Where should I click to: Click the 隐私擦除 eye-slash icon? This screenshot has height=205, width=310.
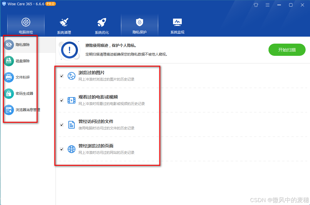[x=9, y=45]
